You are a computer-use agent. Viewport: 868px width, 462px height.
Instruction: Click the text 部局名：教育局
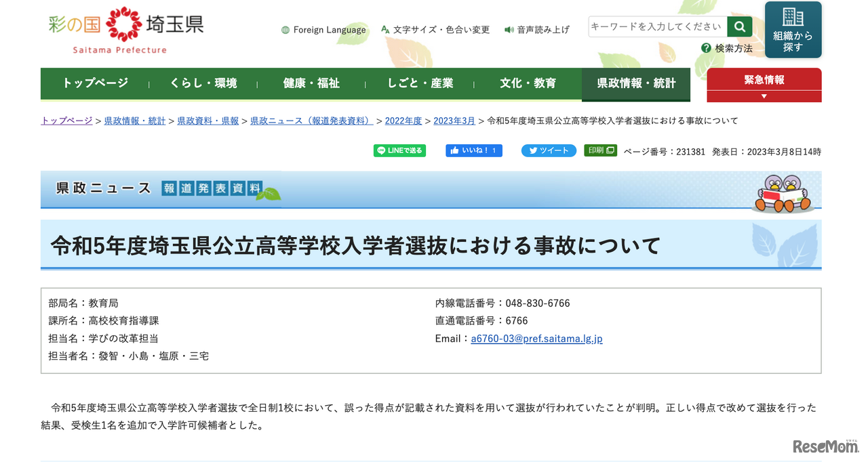pyautogui.click(x=83, y=303)
